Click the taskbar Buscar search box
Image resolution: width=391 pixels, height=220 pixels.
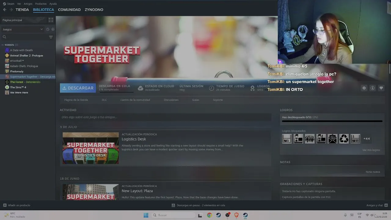point(174,215)
